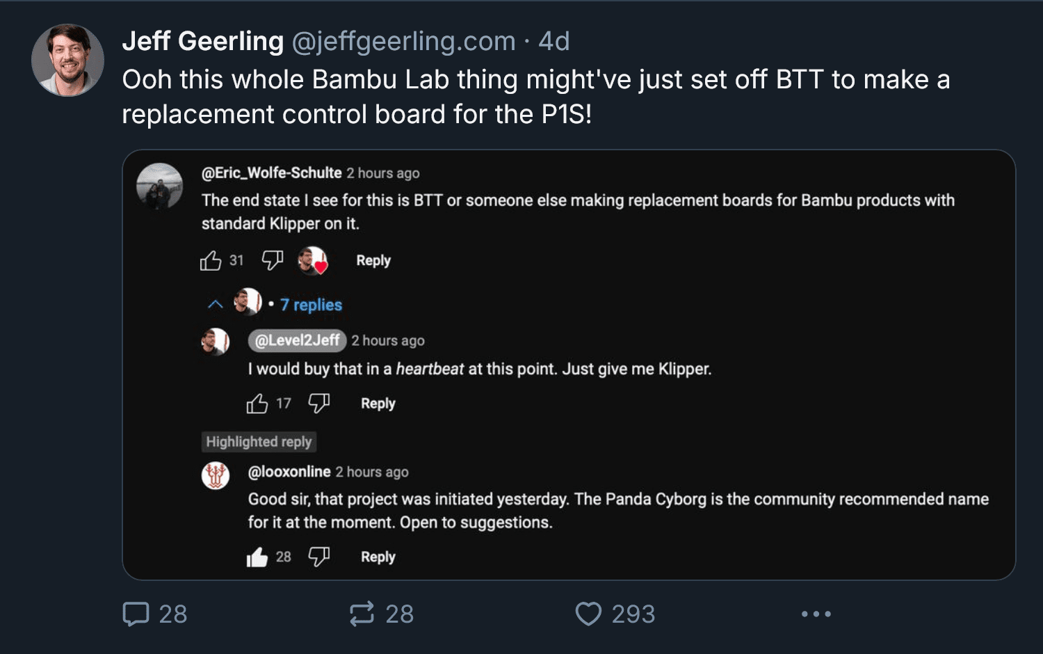The width and height of the screenshot is (1043, 654).
Task: Click the reply comment icon on post
Action: [x=136, y=614]
